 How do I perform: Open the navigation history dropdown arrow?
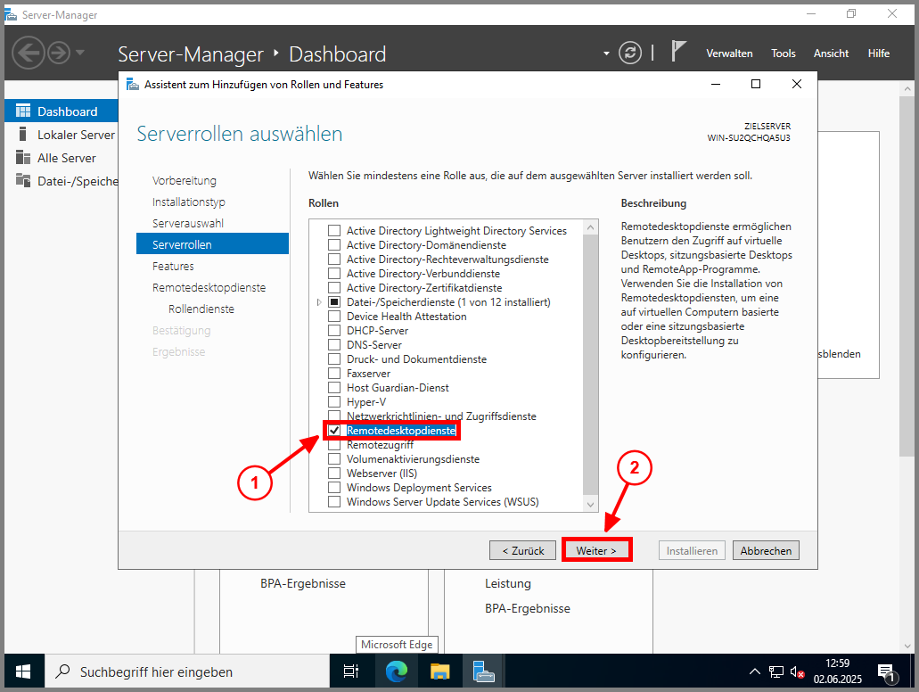point(80,53)
